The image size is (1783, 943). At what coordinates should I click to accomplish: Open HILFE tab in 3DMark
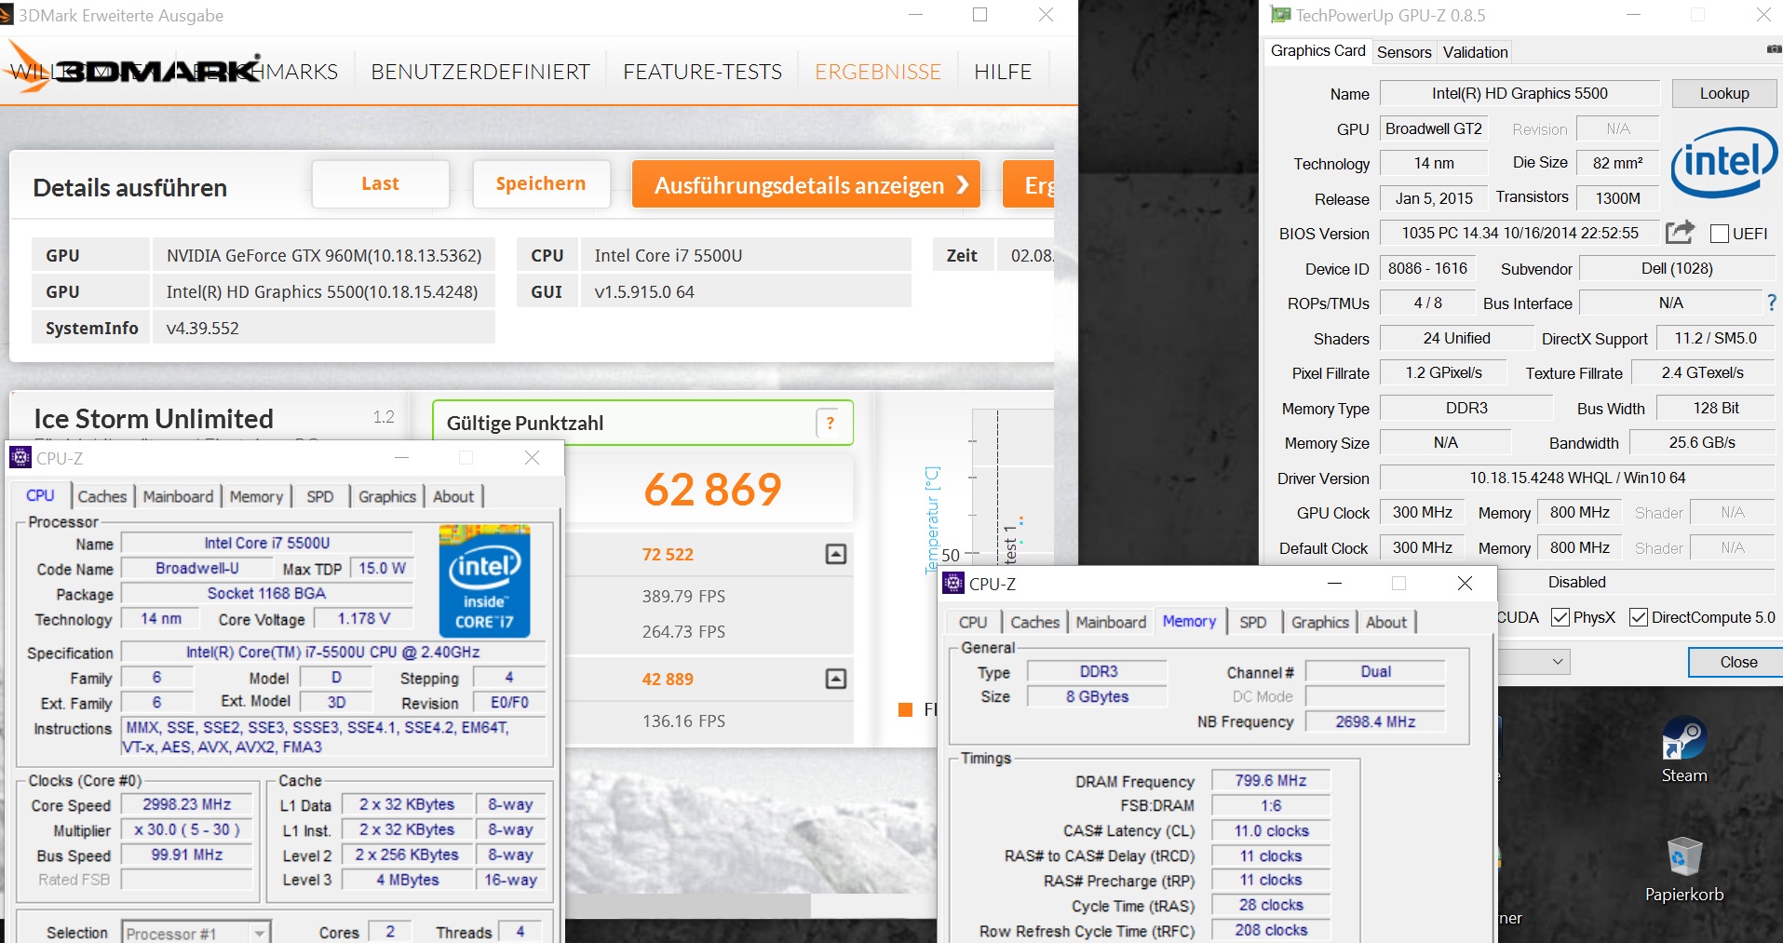(1003, 72)
